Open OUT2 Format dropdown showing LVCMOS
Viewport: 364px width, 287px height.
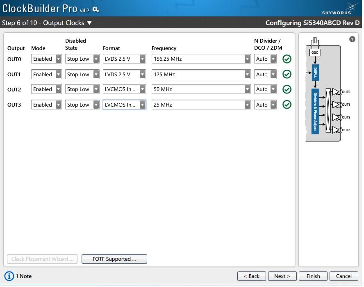[x=124, y=89]
